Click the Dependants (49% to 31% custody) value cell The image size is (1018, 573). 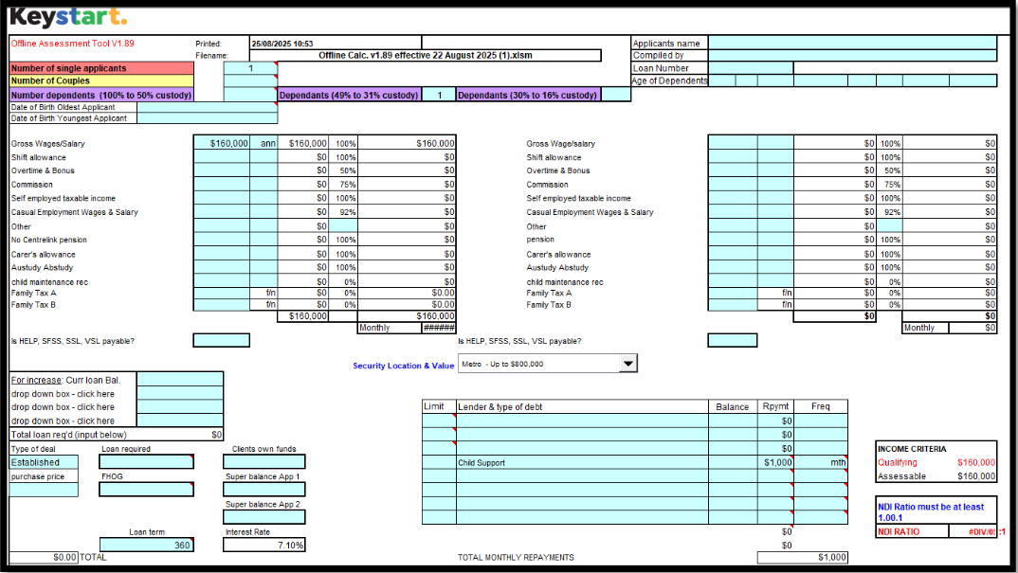[x=438, y=95]
